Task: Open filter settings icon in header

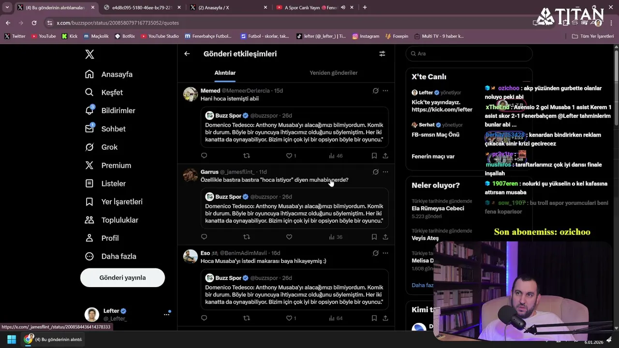Action: [382, 54]
